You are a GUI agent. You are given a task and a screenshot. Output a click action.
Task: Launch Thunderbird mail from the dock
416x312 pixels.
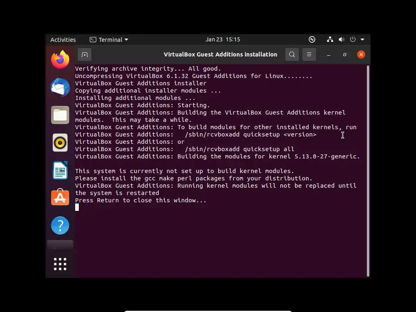point(60,87)
